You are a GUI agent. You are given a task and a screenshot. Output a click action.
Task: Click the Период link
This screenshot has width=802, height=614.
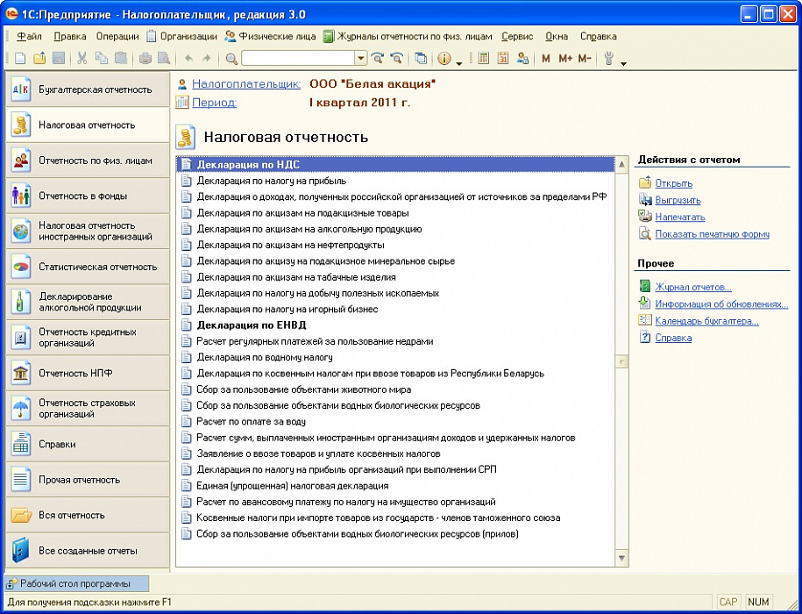click(x=215, y=103)
